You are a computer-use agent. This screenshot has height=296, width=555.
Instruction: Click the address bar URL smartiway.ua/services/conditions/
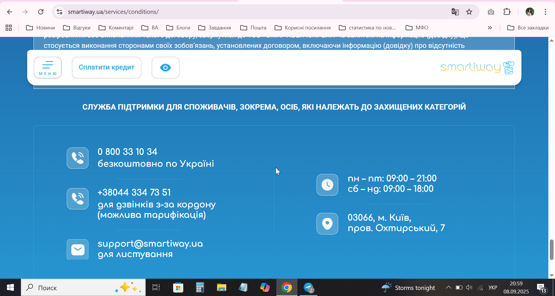click(113, 12)
